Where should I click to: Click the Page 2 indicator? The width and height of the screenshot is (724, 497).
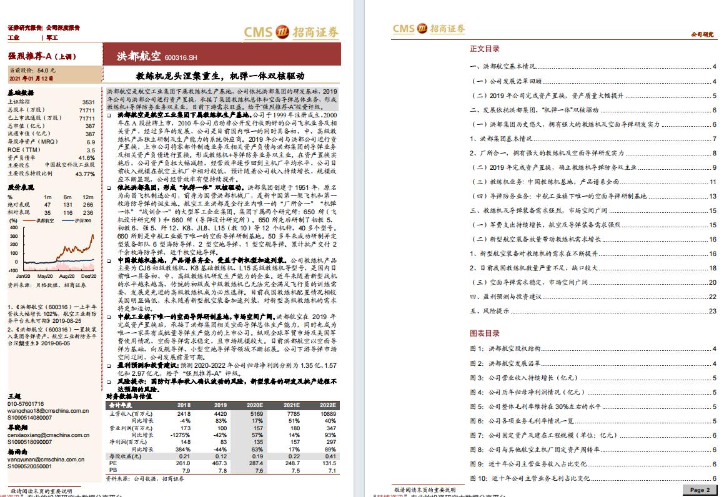(700, 490)
